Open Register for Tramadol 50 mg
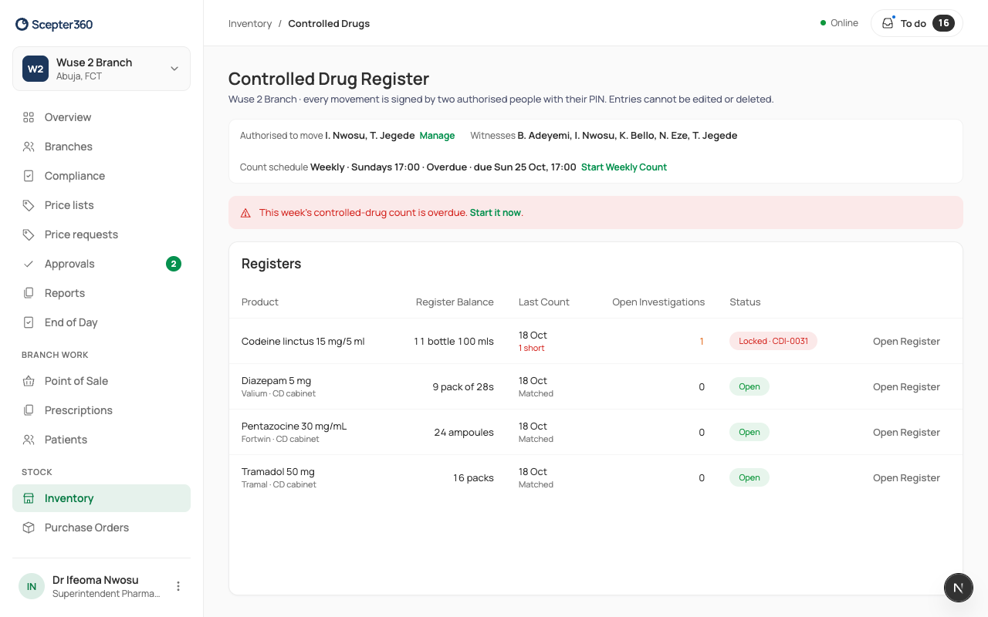This screenshot has width=988, height=617. [x=906, y=477]
